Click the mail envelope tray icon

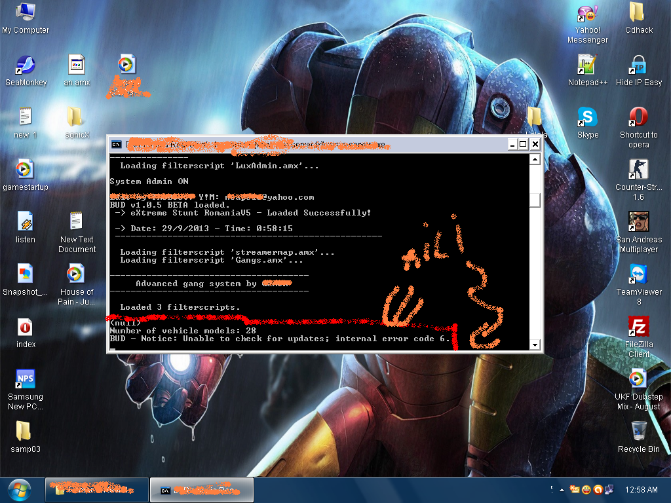click(x=575, y=490)
